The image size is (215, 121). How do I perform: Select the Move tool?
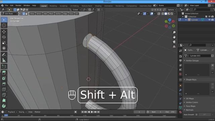(4, 32)
